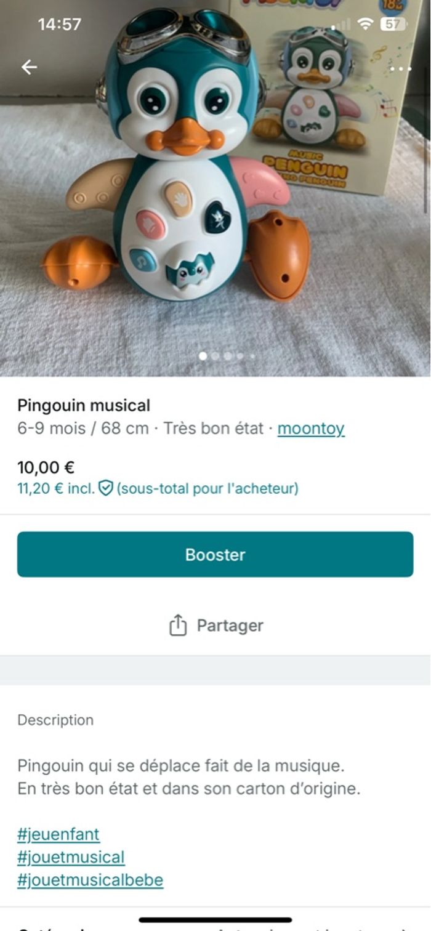Select the third photo carousel dot
Image resolution: width=431 pixels, height=931 pixels.
tap(228, 356)
